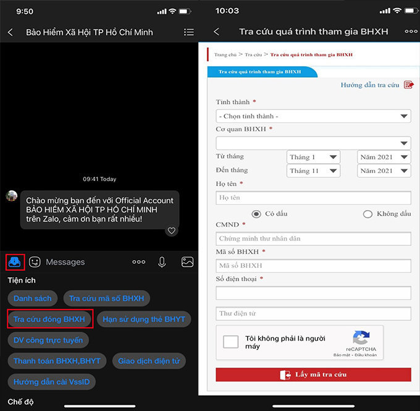This screenshot has height=411, width=420.
Task: Tap the Danh sách utility chip
Action: click(x=32, y=299)
